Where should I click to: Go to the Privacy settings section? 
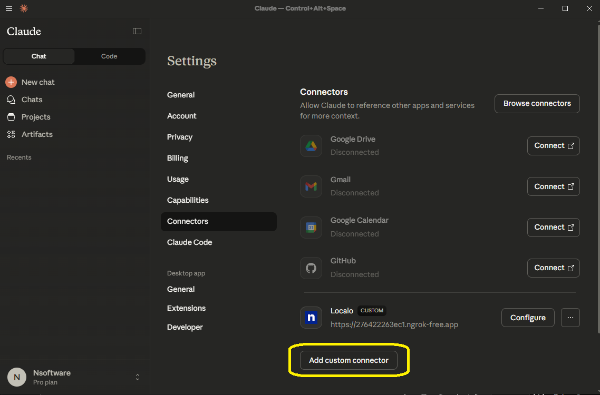(180, 137)
